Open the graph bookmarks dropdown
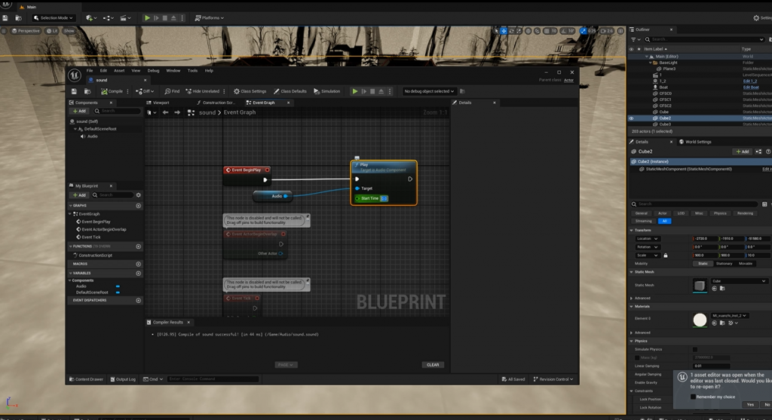 pyautogui.click(x=151, y=112)
